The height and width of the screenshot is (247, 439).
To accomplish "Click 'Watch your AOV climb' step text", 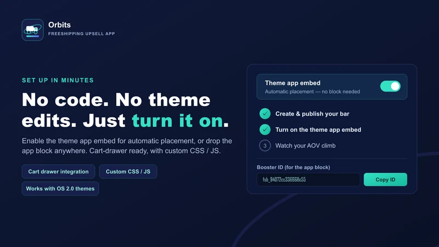I will [x=305, y=145].
